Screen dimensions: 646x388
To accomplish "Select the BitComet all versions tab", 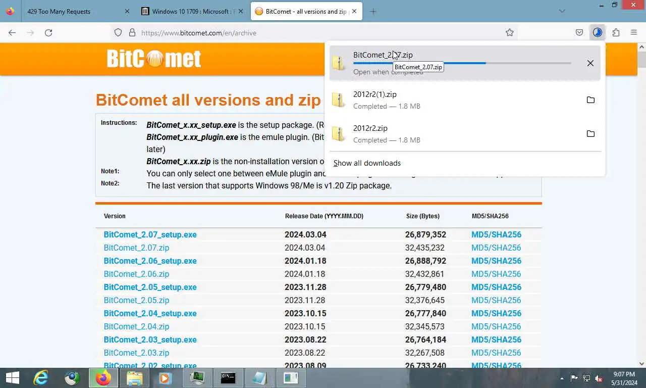I will point(306,11).
